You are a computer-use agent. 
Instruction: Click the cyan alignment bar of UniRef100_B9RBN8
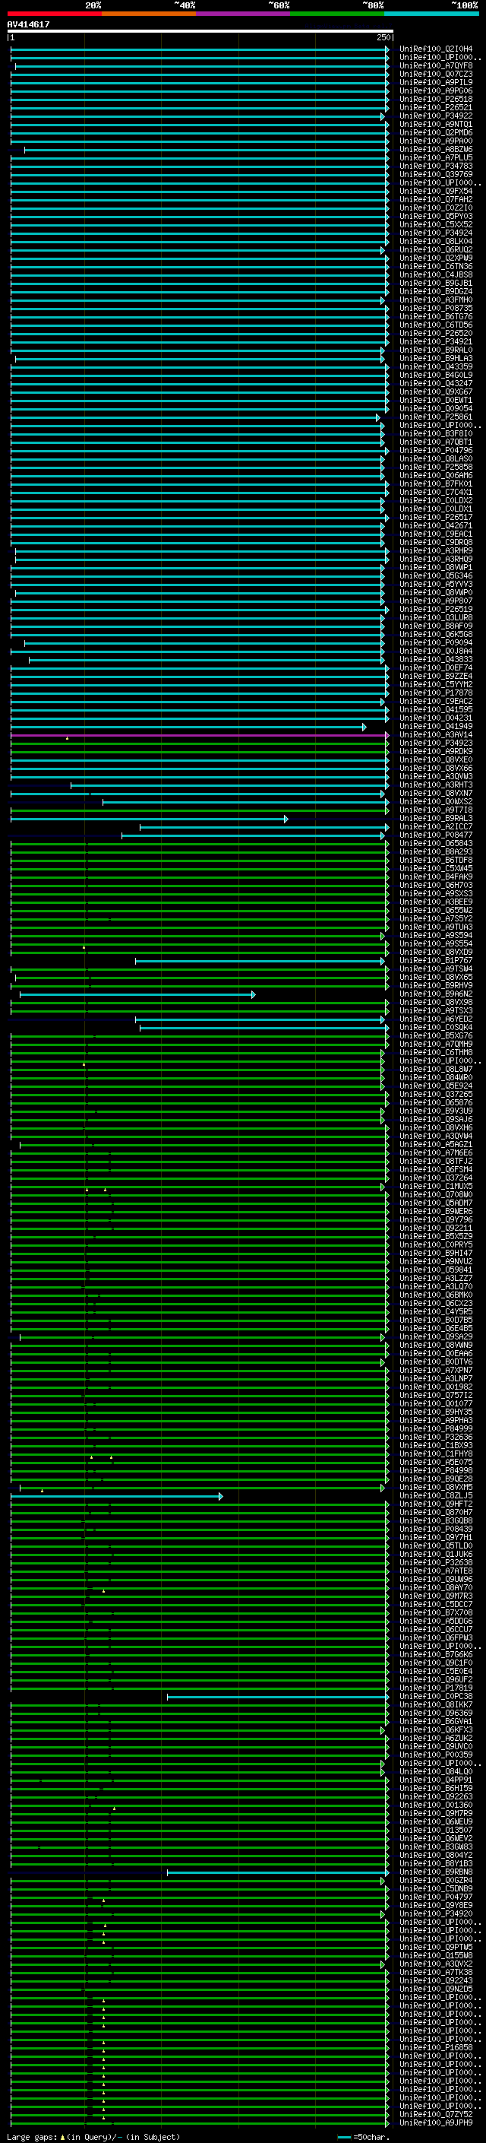click(x=277, y=1872)
